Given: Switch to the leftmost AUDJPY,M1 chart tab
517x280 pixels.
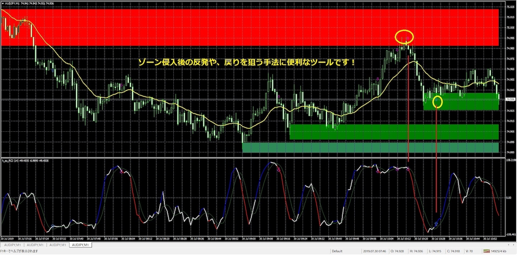Looking at the screenshot, I should tap(12, 245).
